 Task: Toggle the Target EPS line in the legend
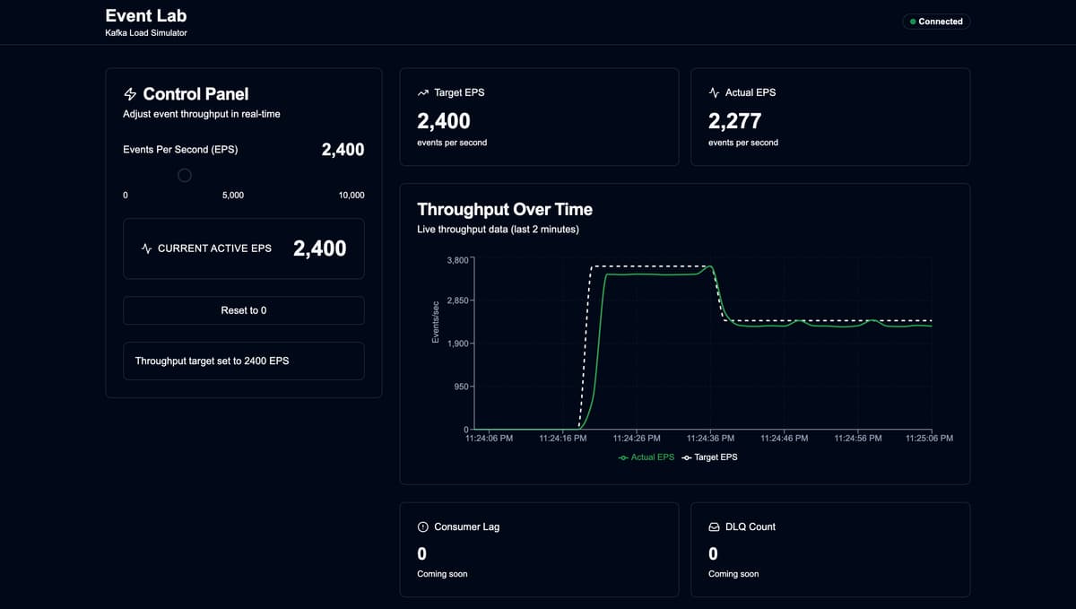click(709, 457)
